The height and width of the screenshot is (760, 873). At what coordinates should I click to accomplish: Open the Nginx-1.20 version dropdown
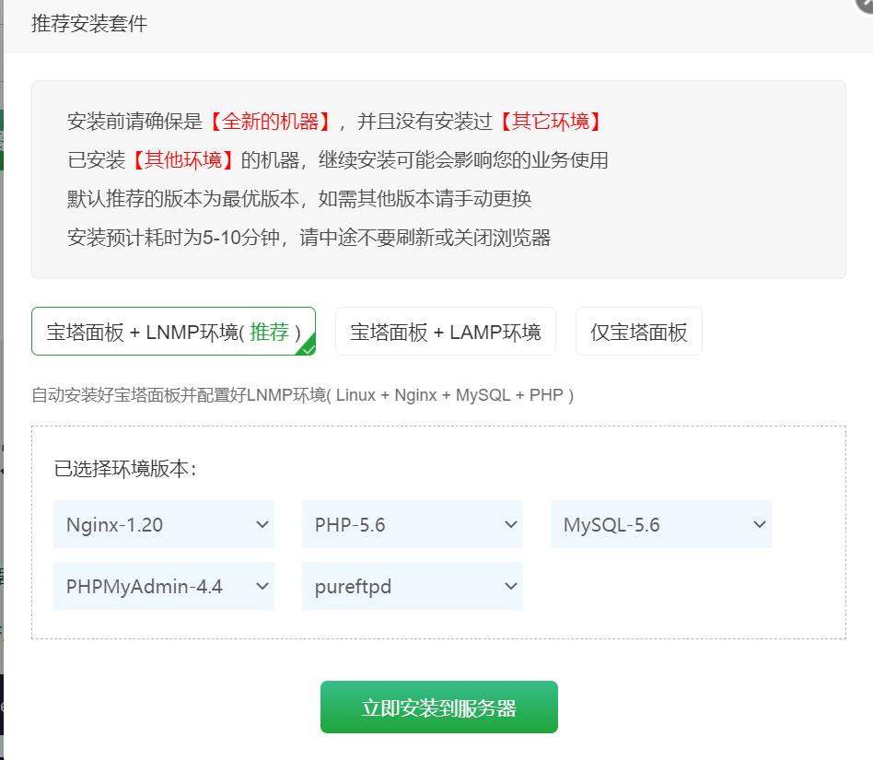click(x=164, y=524)
